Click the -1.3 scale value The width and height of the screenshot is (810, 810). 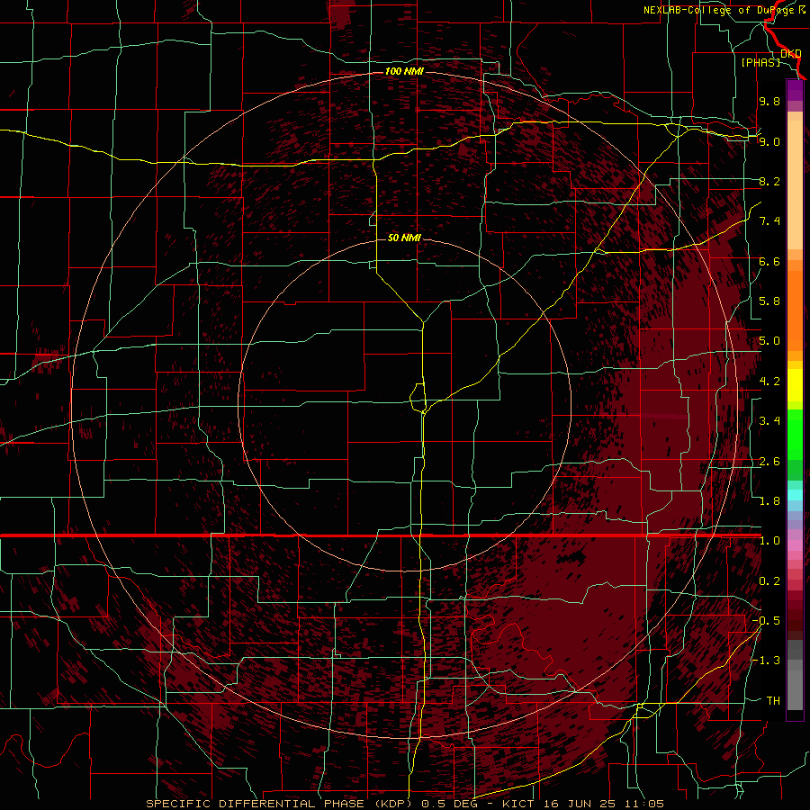click(766, 661)
